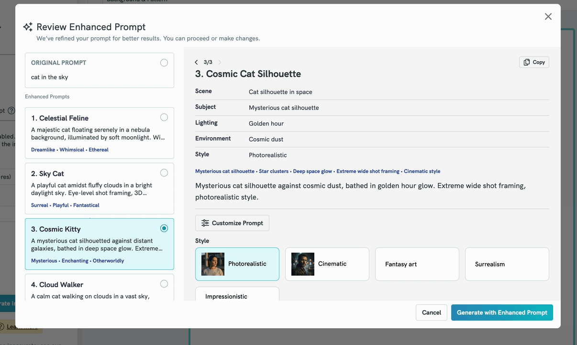
Task: Click the Photorealistic style thumbnail image
Action: pyautogui.click(x=213, y=264)
